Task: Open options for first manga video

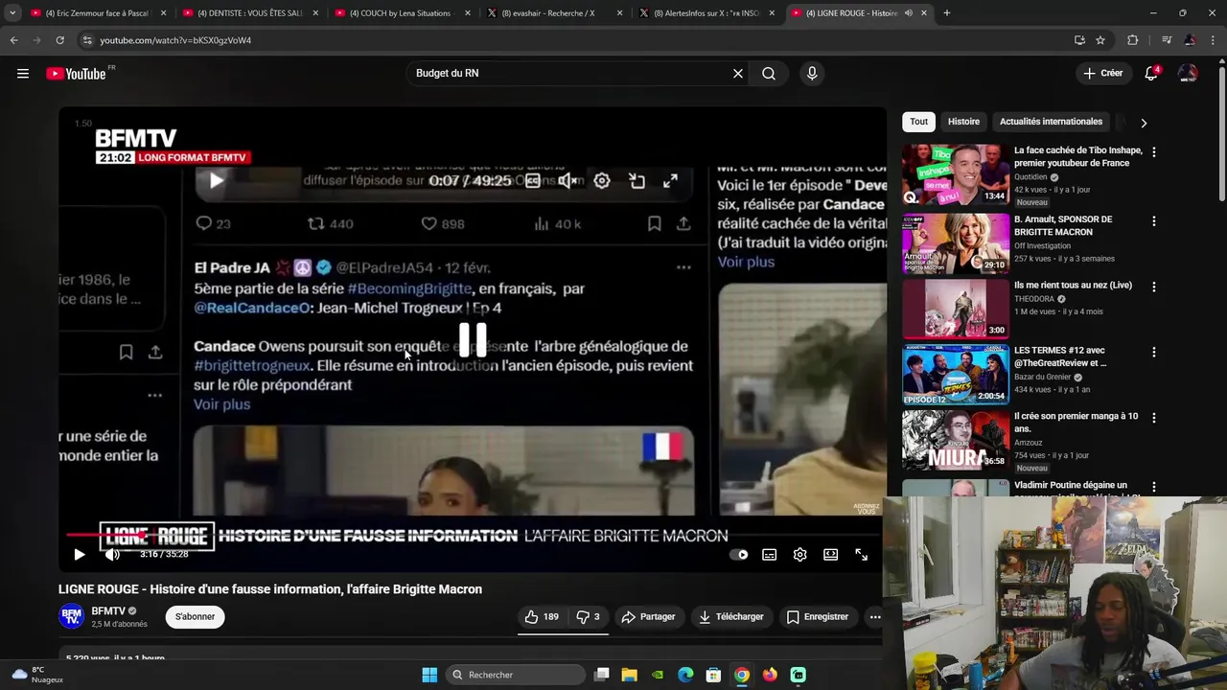Action: (1153, 418)
